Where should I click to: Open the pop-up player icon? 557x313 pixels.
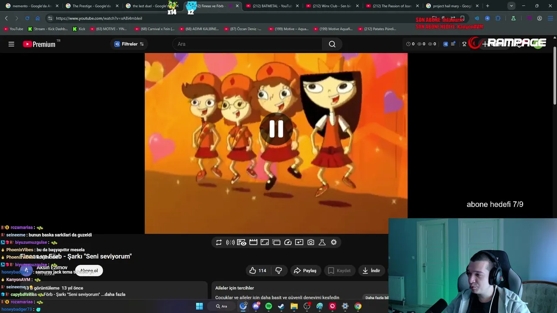276,243
